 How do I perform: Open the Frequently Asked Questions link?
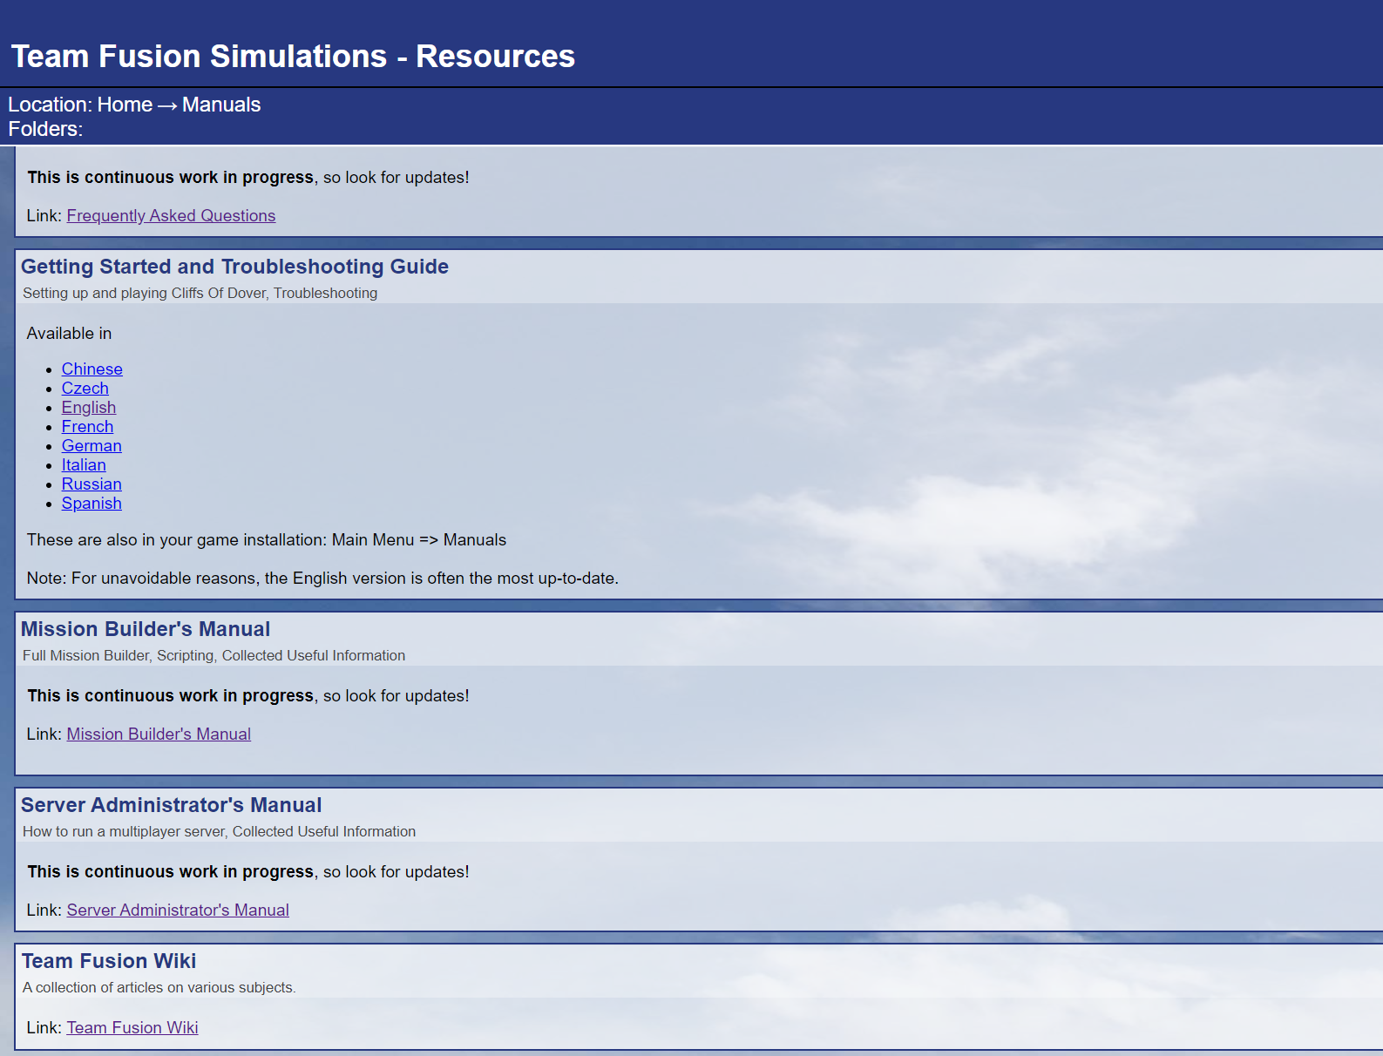point(171,215)
